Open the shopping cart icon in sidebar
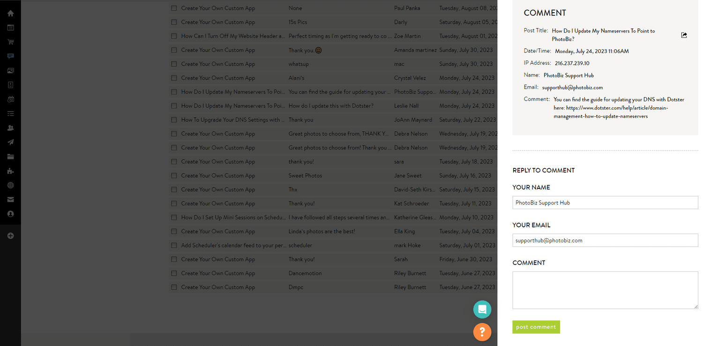 coord(10,42)
